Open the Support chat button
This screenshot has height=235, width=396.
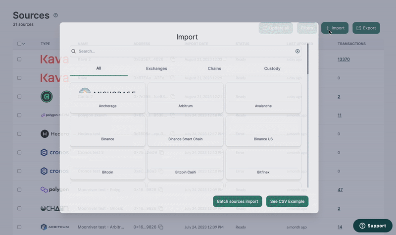[373, 226]
